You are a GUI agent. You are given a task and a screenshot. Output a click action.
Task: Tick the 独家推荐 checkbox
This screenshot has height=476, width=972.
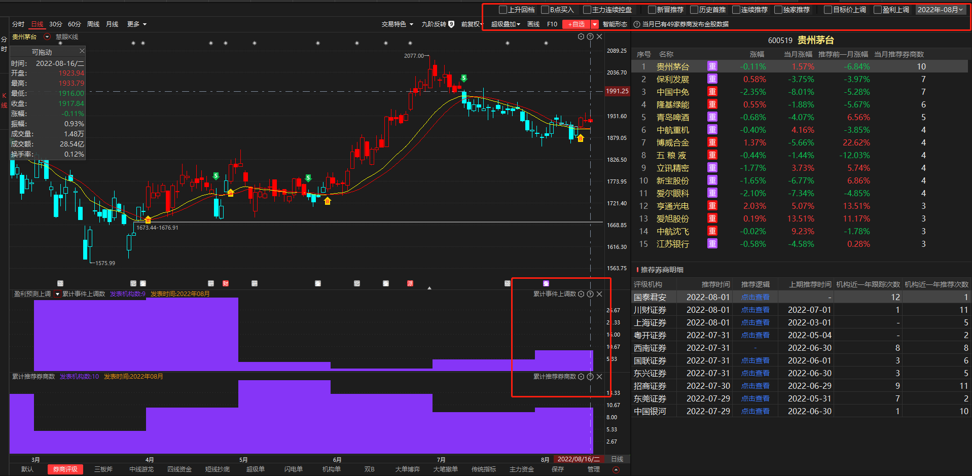tap(778, 10)
